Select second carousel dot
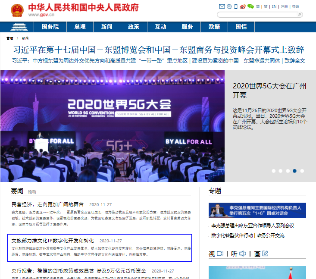316x279 pixels. pos(281,171)
